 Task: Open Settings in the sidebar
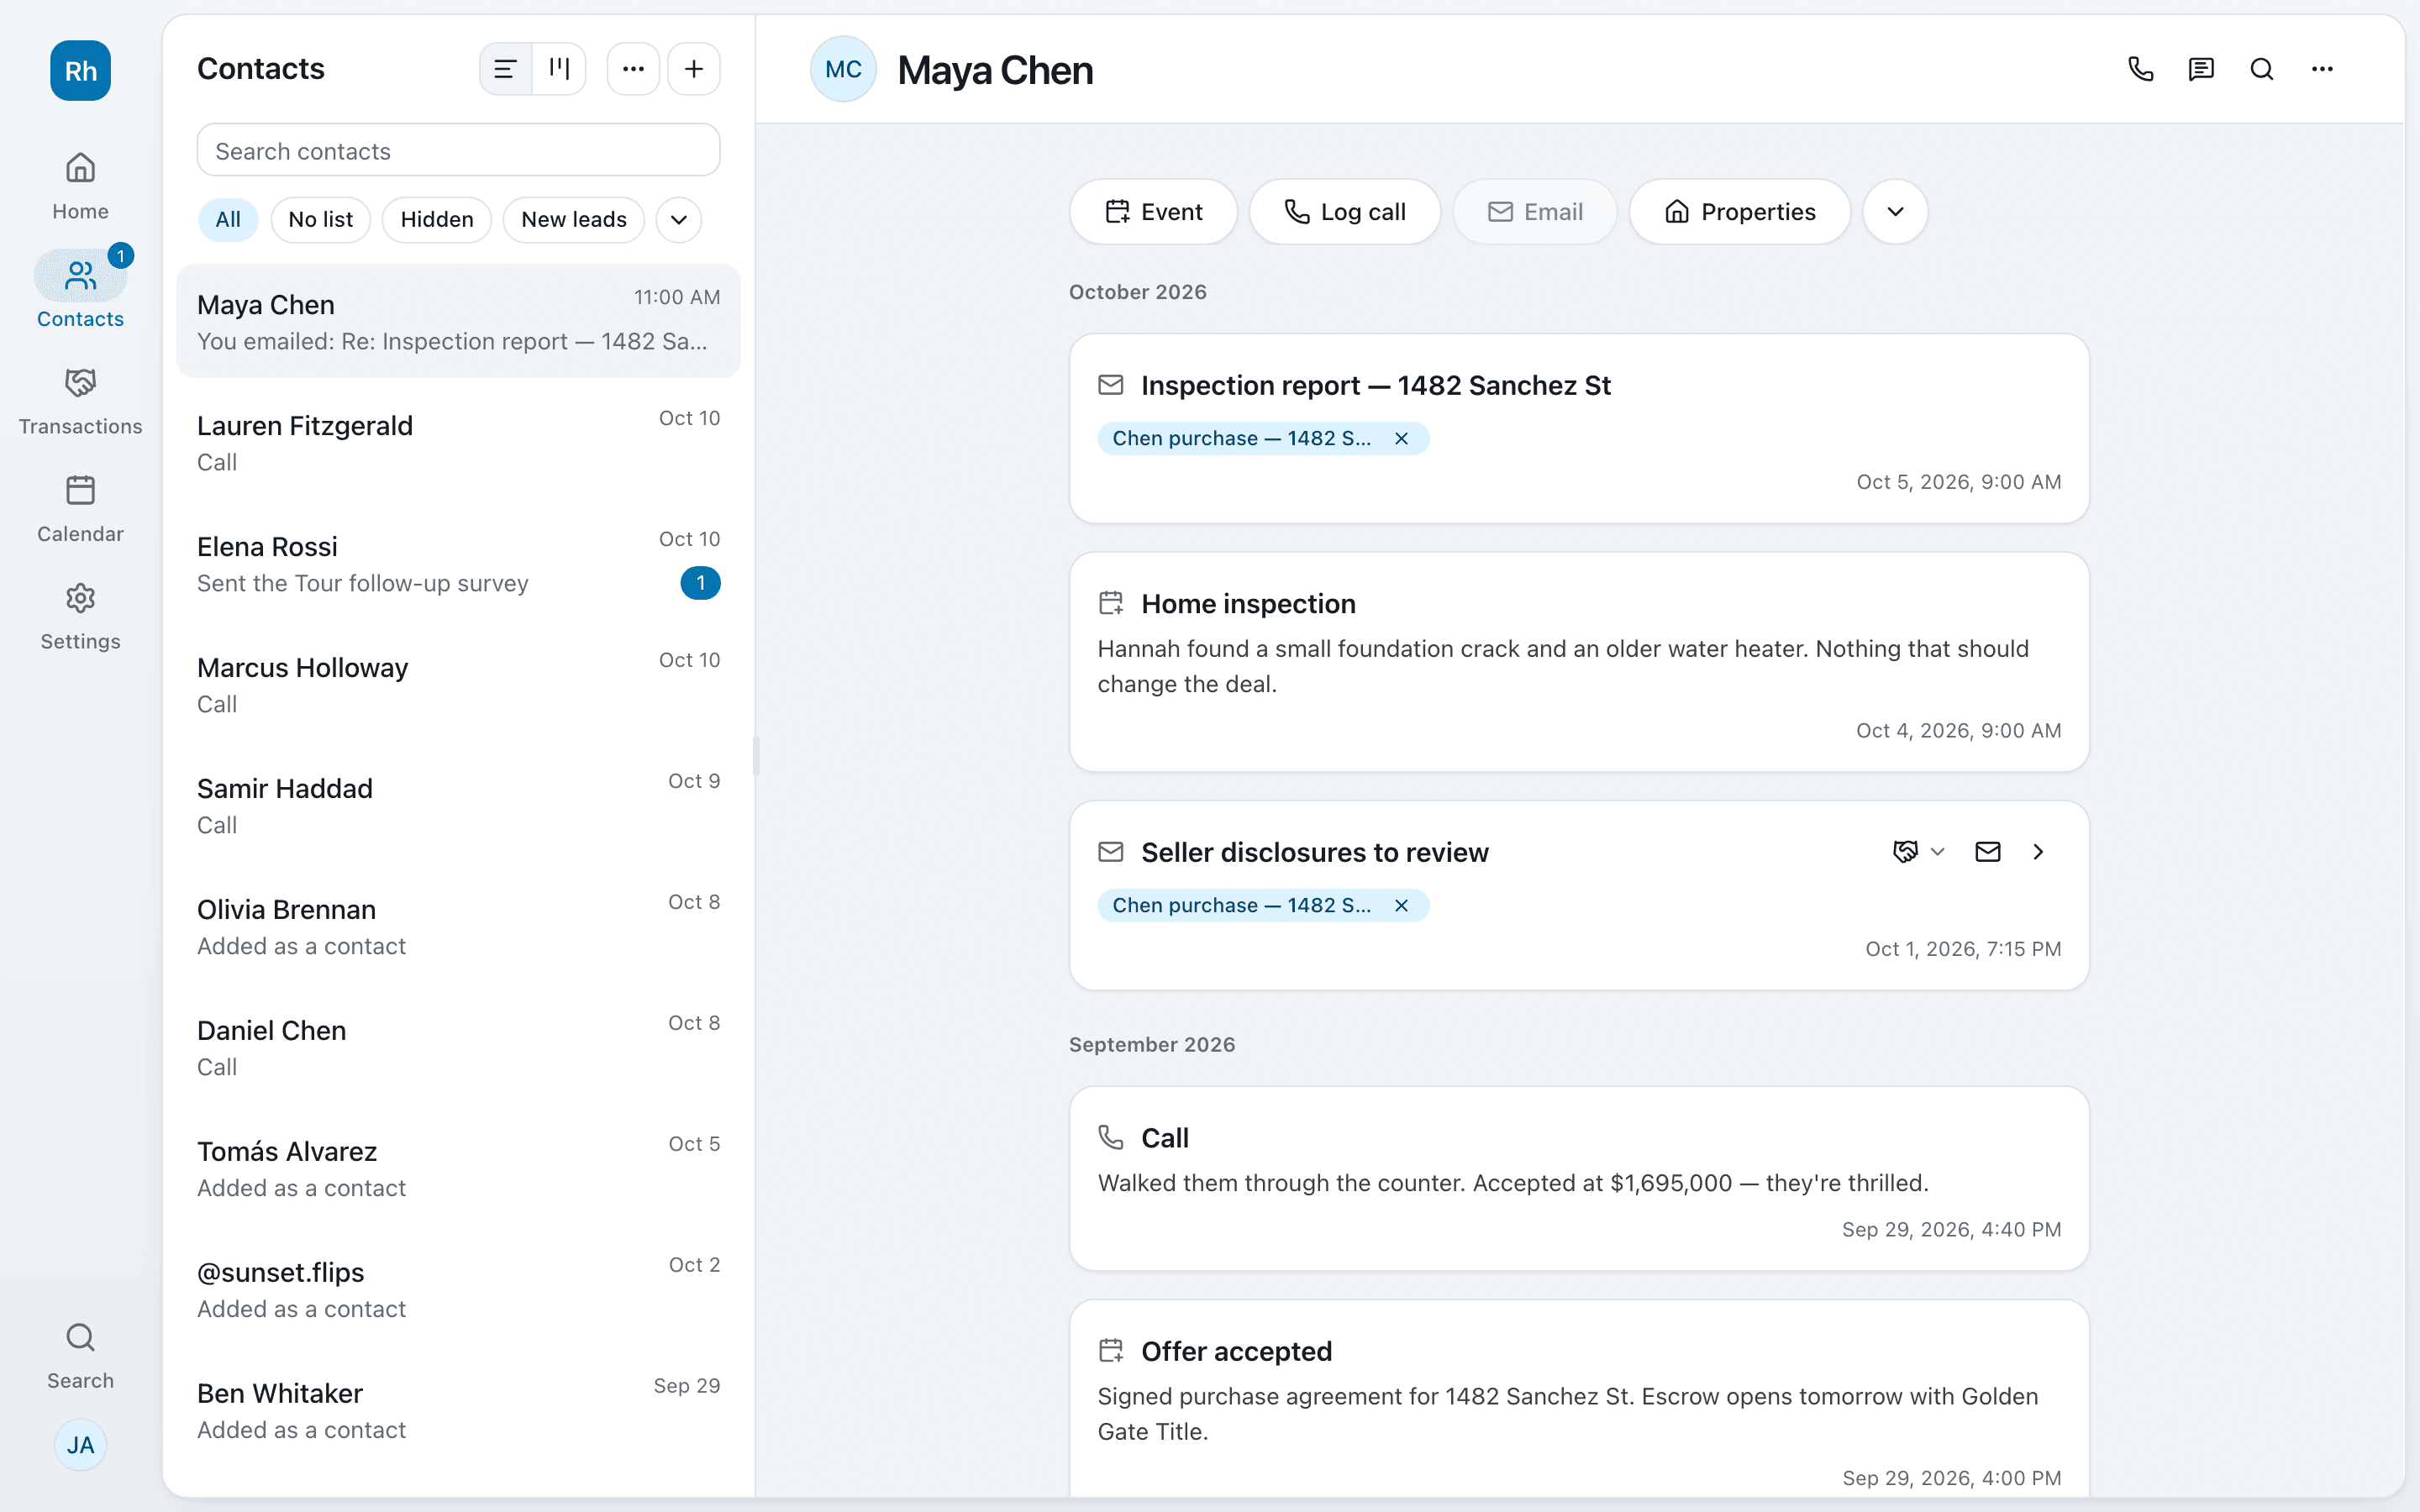pos(80,616)
